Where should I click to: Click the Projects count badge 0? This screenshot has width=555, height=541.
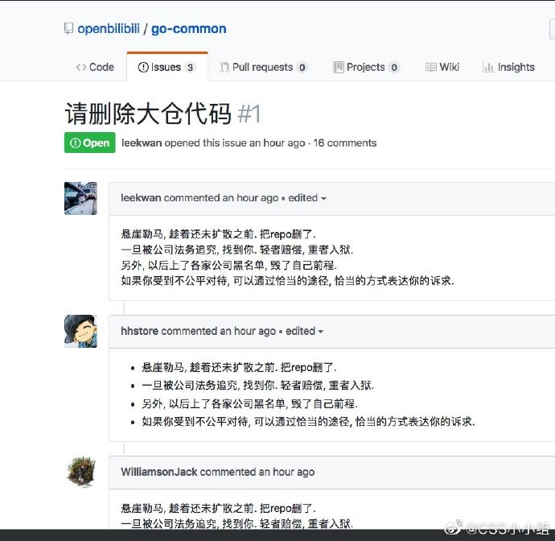[x=394, y=68]
